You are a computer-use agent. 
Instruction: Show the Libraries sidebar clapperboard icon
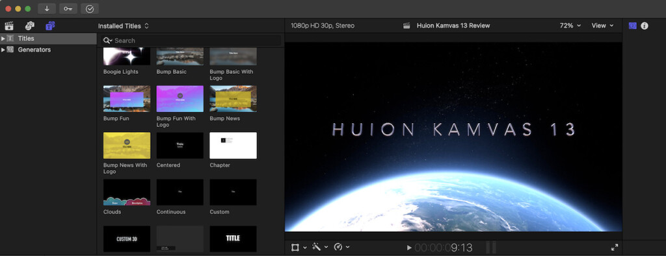(8, 26)
